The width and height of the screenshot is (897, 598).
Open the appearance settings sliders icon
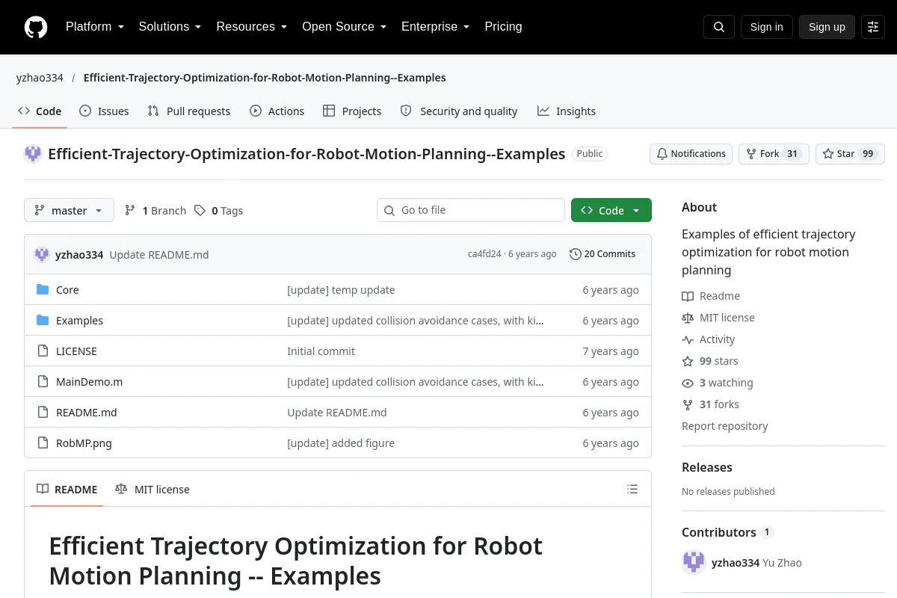click(873, 27)
